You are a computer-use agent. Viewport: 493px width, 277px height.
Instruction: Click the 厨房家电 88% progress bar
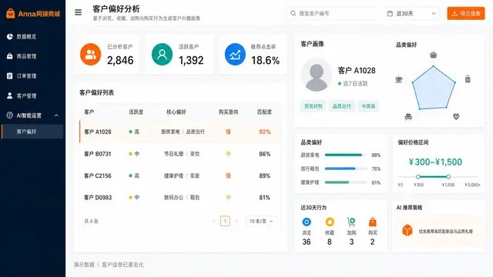coord(346,155)
